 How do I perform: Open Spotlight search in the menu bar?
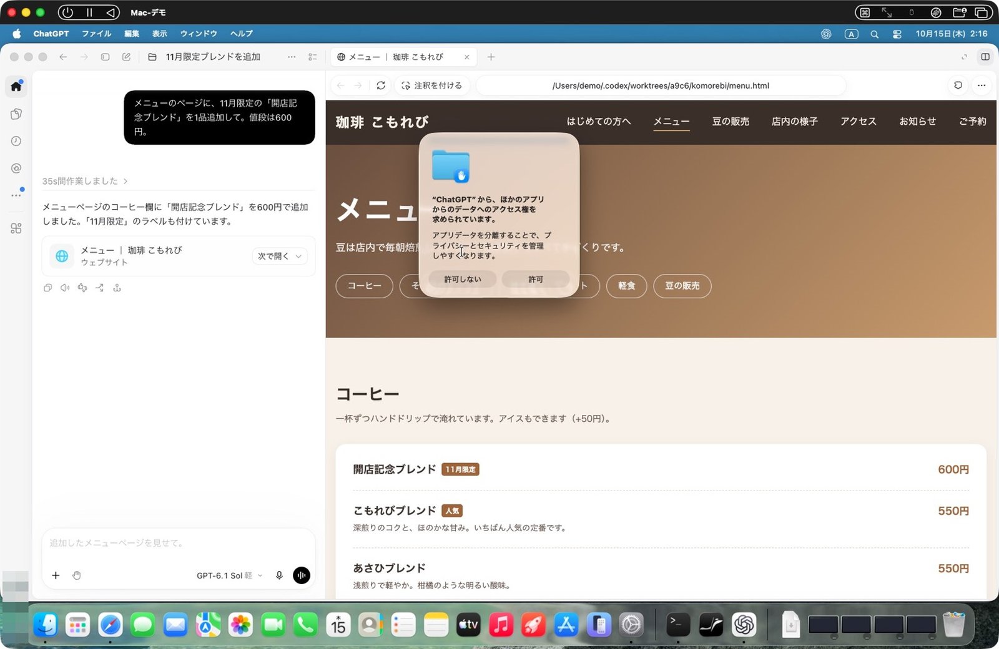tap(874, 34)
